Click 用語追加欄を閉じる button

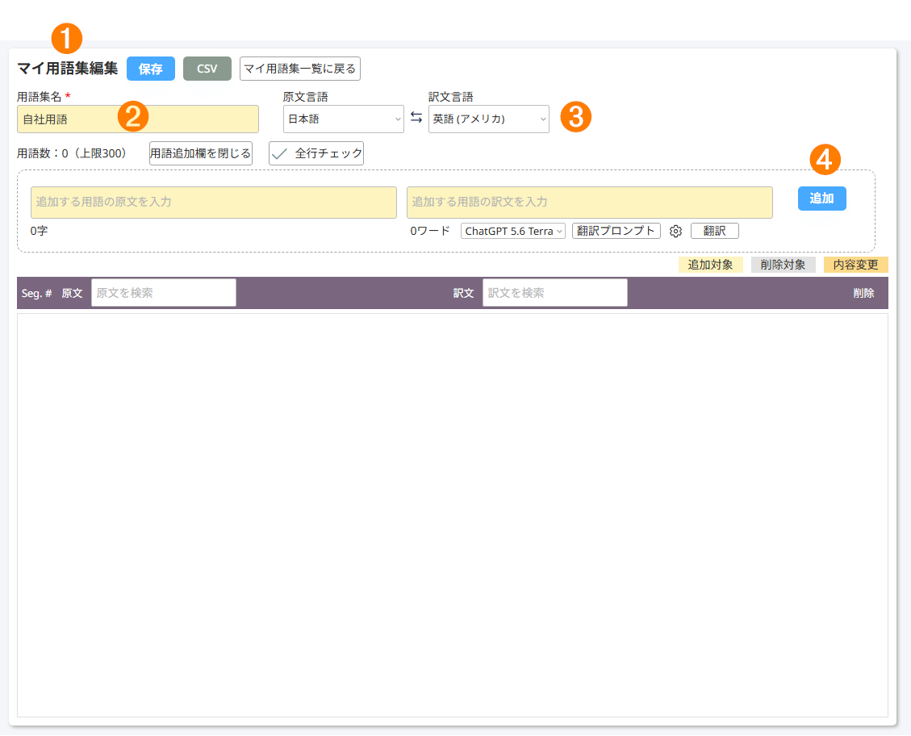tap(200, 153)
